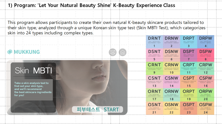
Task: Click the ORPT number 19 tile
Action: tap(189, 95)
